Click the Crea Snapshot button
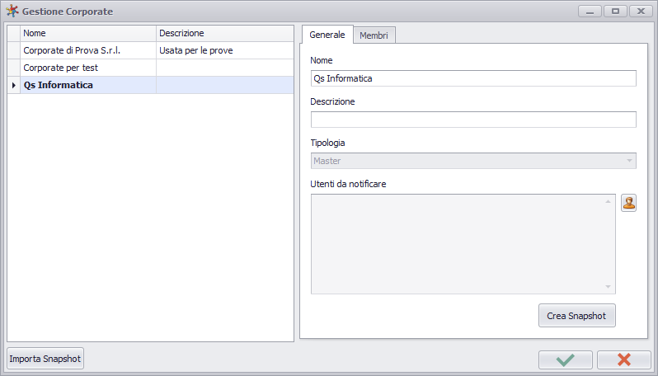This screenshot has width=658, height=376. [576, 316]
